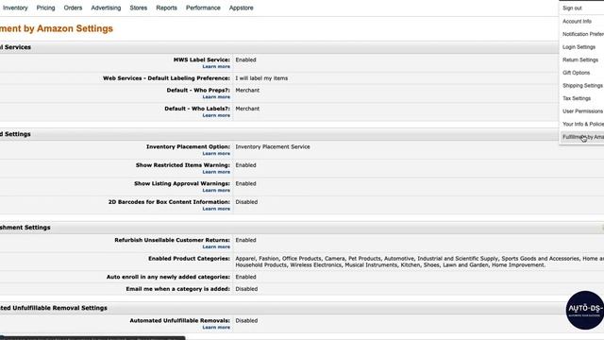Screen dimensions: 604x340
Task: Click the AutoDS circular logo badge
Action: pyautogui.click(x=585, y=310)
